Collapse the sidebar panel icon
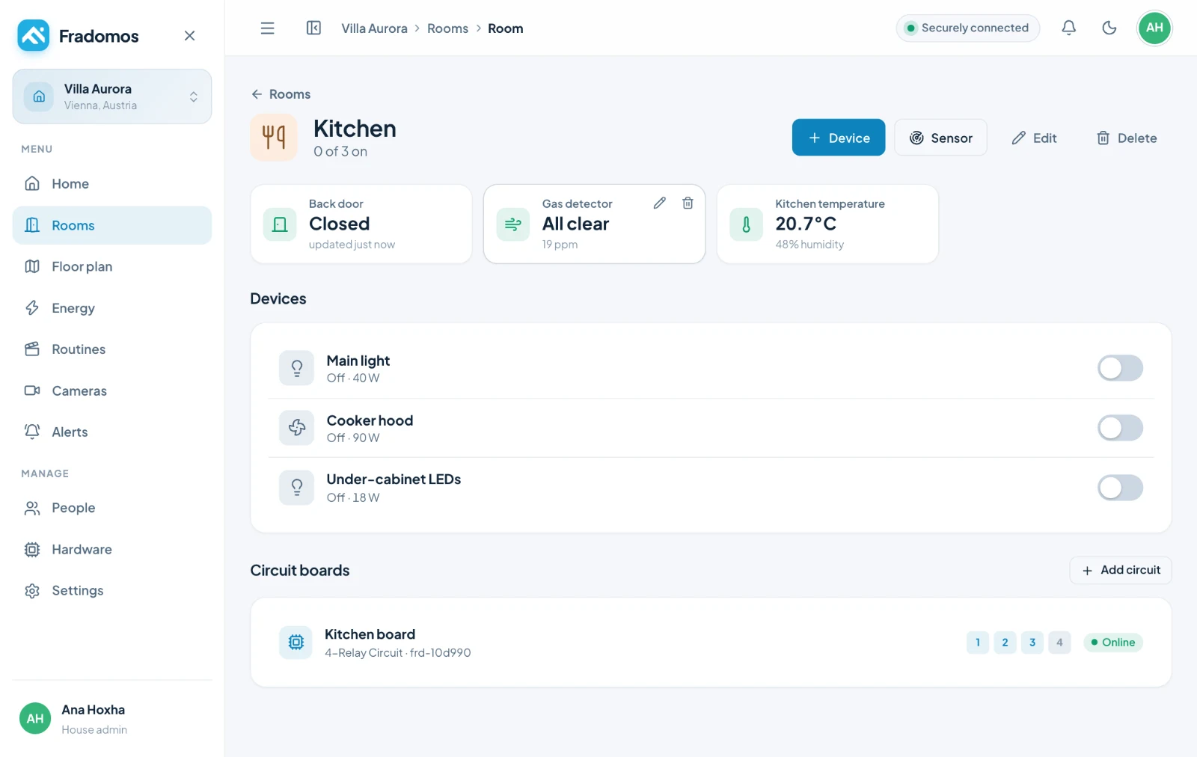This screenshot has width=1197, height=757. pyautogui.click(x=313, y=28)
